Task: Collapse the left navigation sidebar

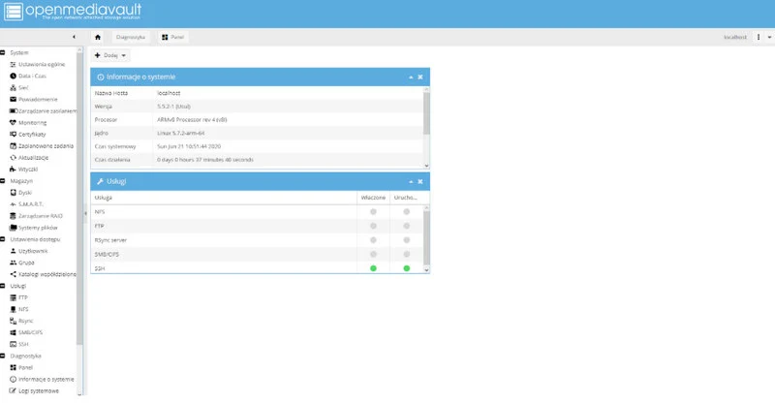Action: (x=75, y=37)
